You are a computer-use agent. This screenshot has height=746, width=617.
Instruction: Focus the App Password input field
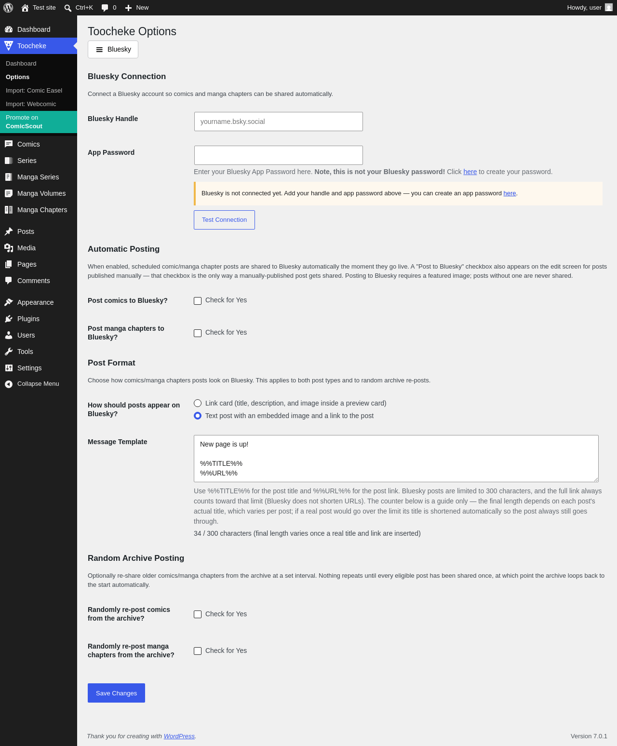pyautogui.click(x=279, y=155)
